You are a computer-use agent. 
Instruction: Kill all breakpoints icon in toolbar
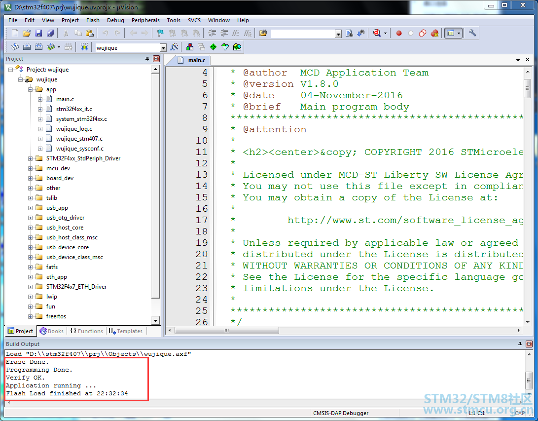pyautogui.click(x=434, y=33)
